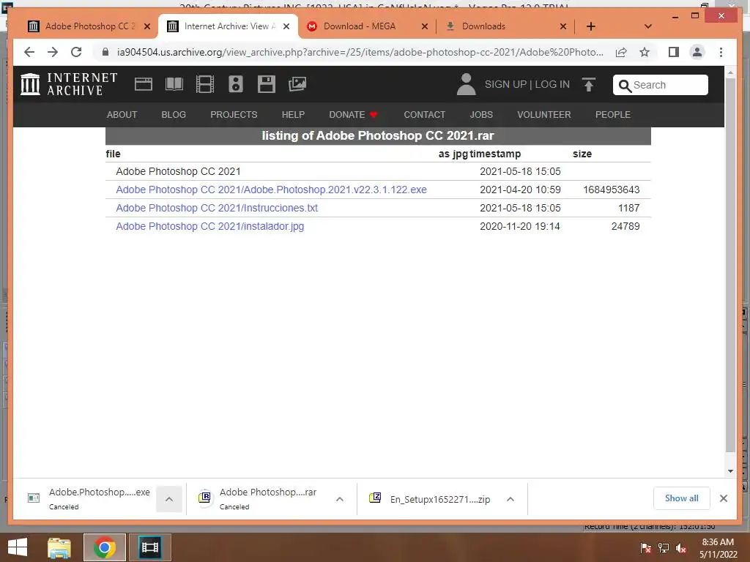Open the PEOPLE menu item

pyautogui.click(x=613, y=115)
